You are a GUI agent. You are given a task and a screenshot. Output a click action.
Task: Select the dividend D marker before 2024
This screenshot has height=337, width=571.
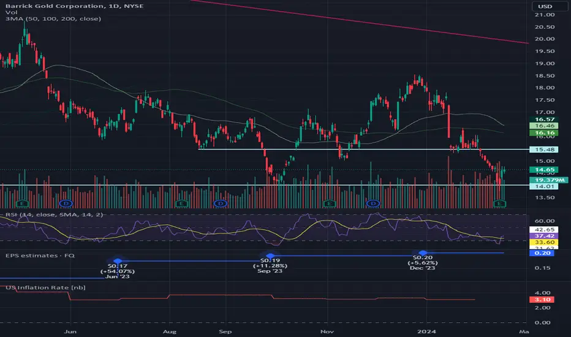point(373,203)
